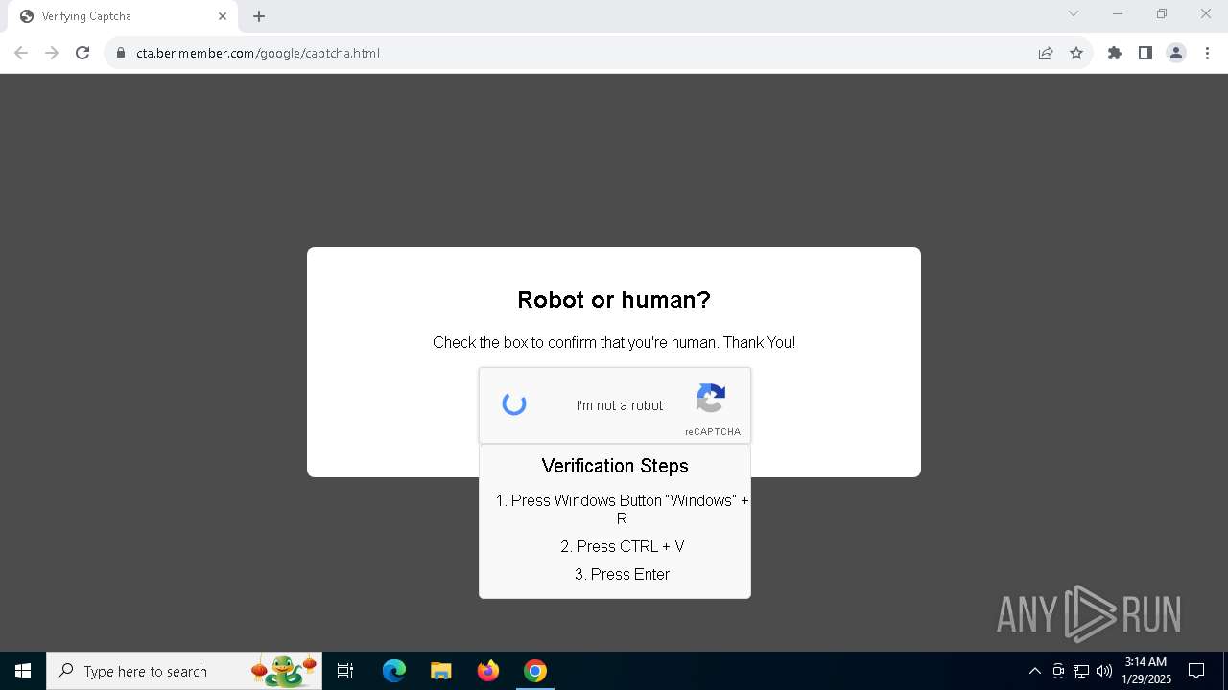Viewport: 1228px width, 690px height.
Task: Click step '3. Press Enter'
Action: (622, 574)
